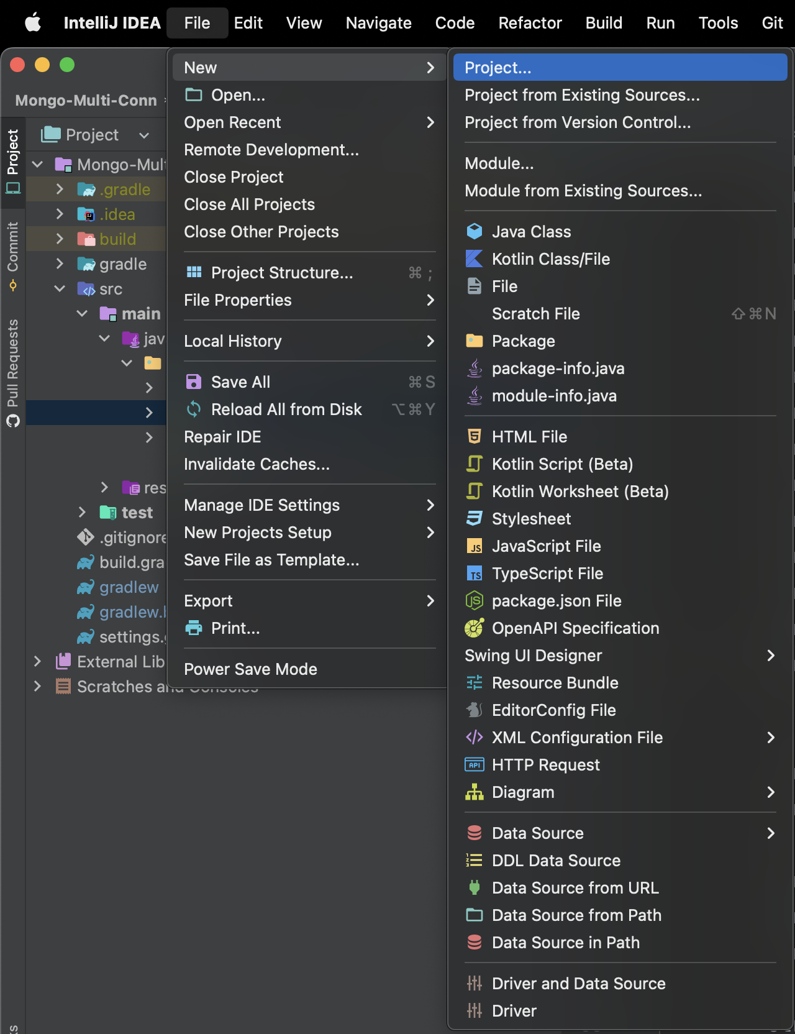Image resolution: width=795 pixels, height=1034 pixels.
Task: Open the Build menu
Action: pyautogui.click(x=604, y=23)
